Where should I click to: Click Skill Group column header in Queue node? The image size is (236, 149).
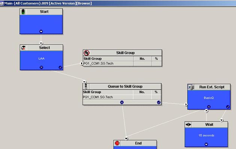[x=92, y=92]
